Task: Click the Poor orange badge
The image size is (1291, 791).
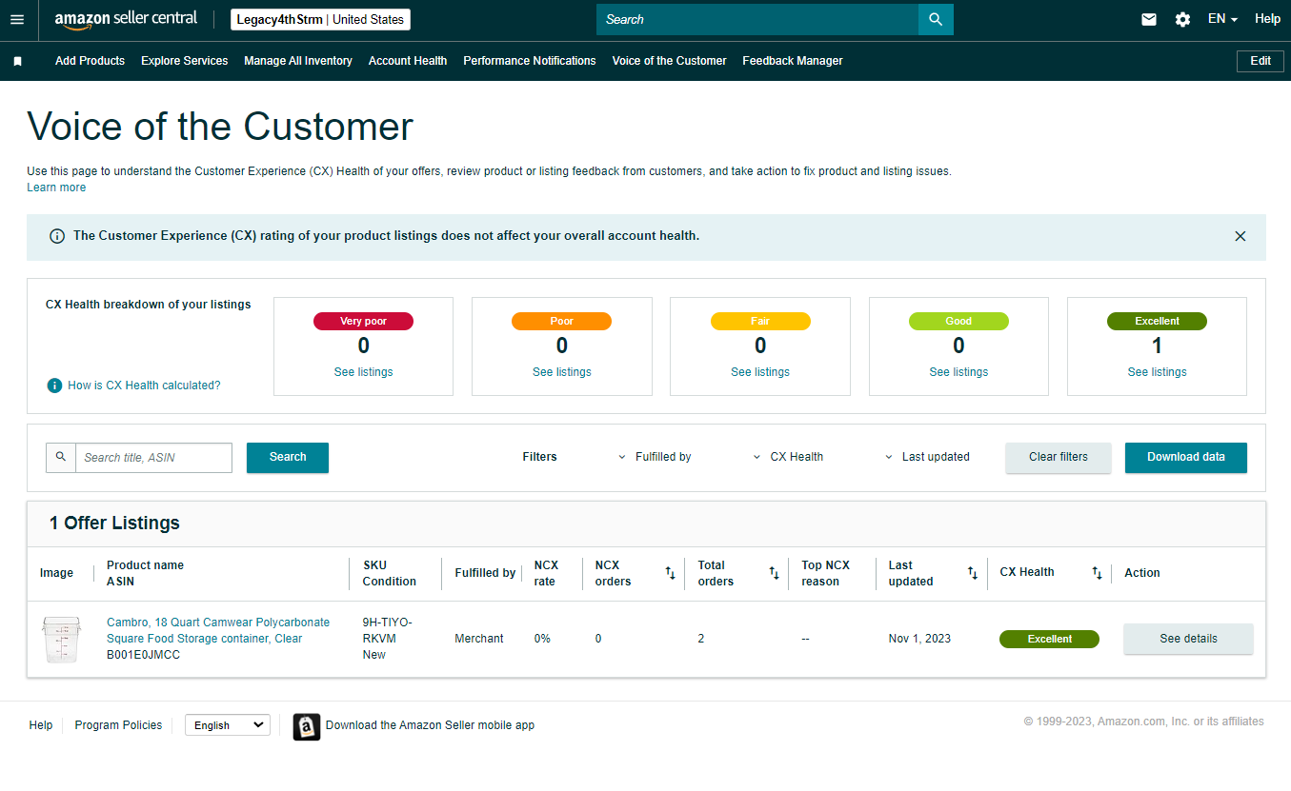Action: coord(562,322)
